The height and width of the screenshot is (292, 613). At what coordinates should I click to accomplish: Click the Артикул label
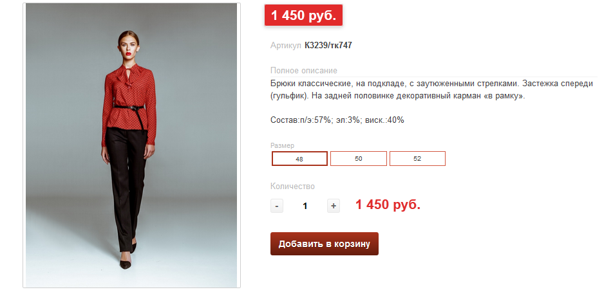(x=286, y=46)
